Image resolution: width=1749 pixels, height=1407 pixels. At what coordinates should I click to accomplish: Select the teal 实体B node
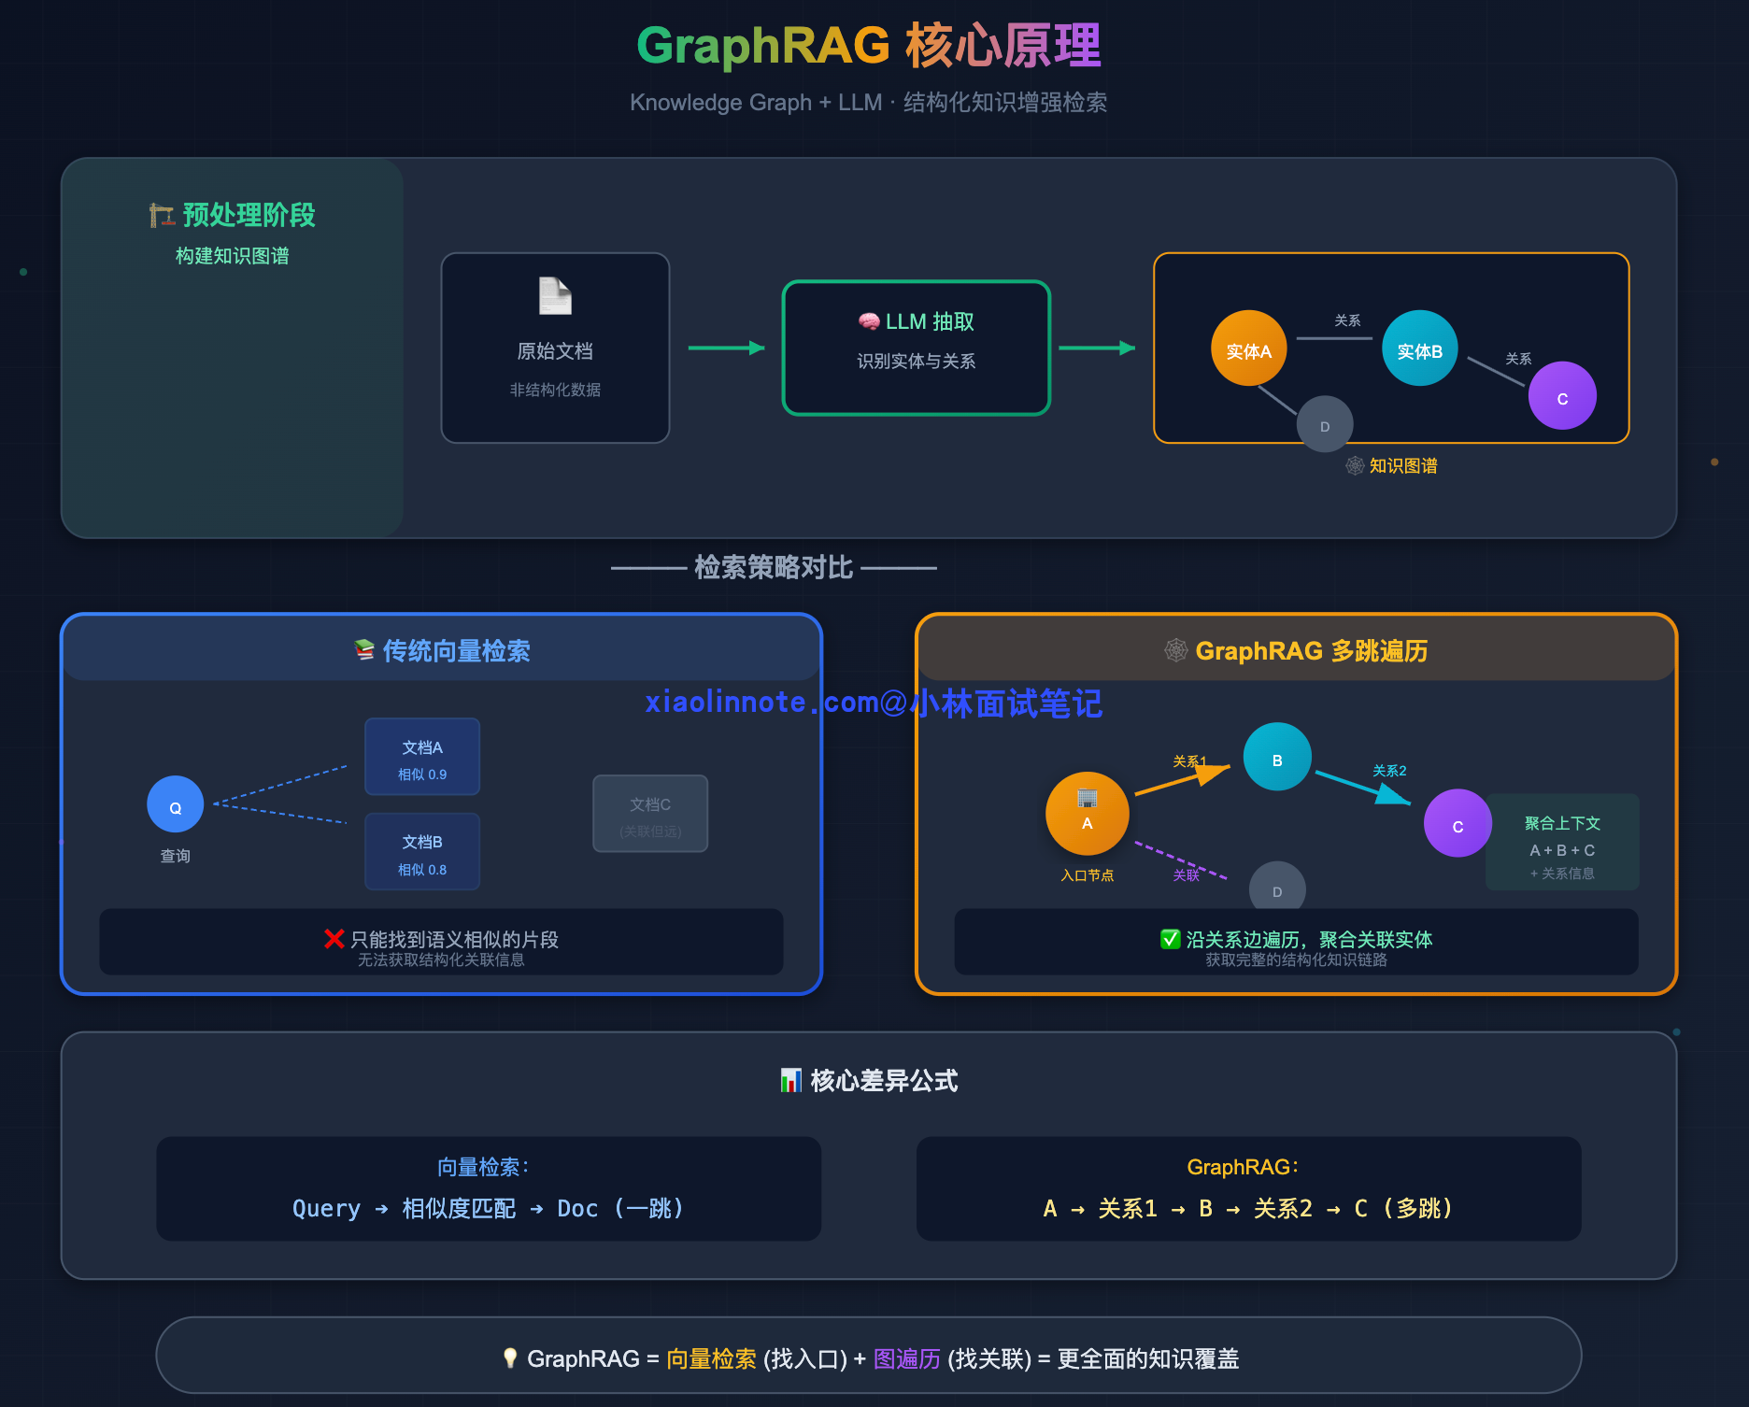[x=1419, y=348]
